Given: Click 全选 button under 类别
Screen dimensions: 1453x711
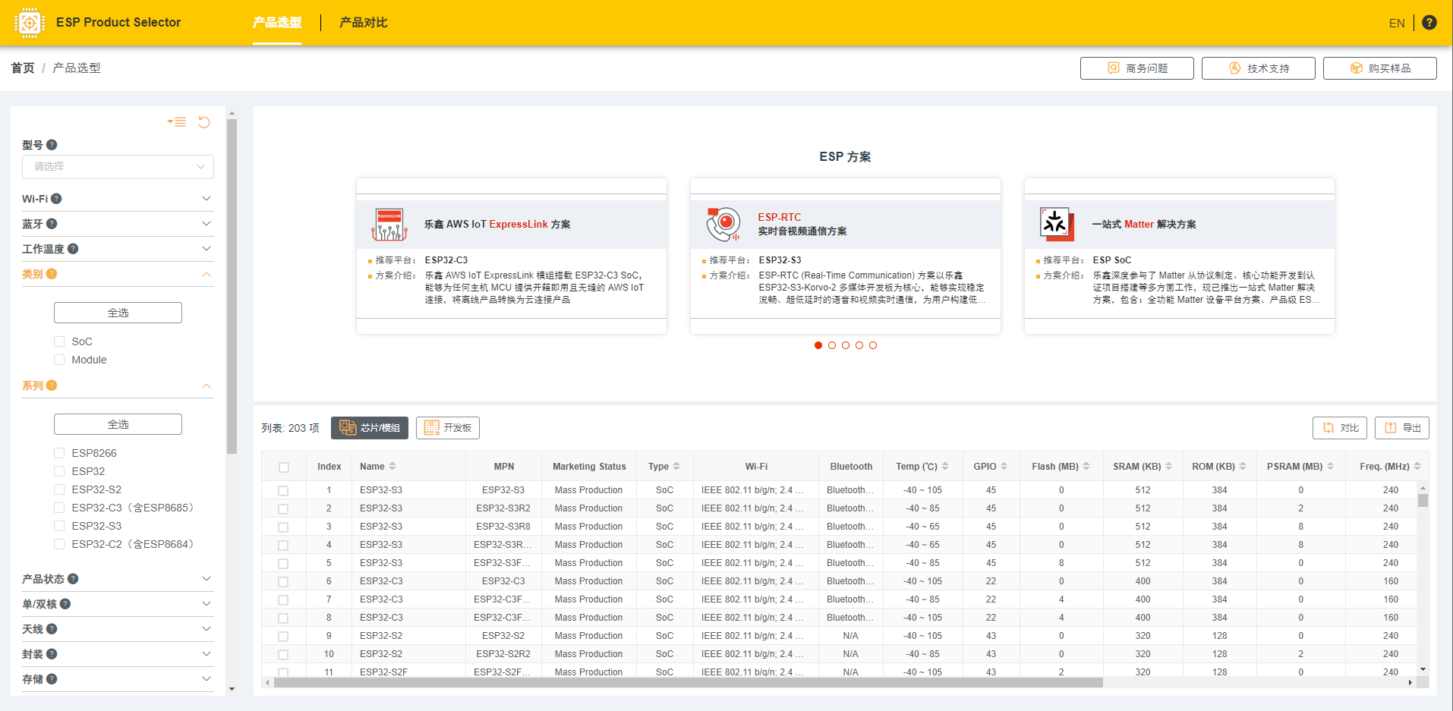Looking at the screenshot, I should pos(118,313).
